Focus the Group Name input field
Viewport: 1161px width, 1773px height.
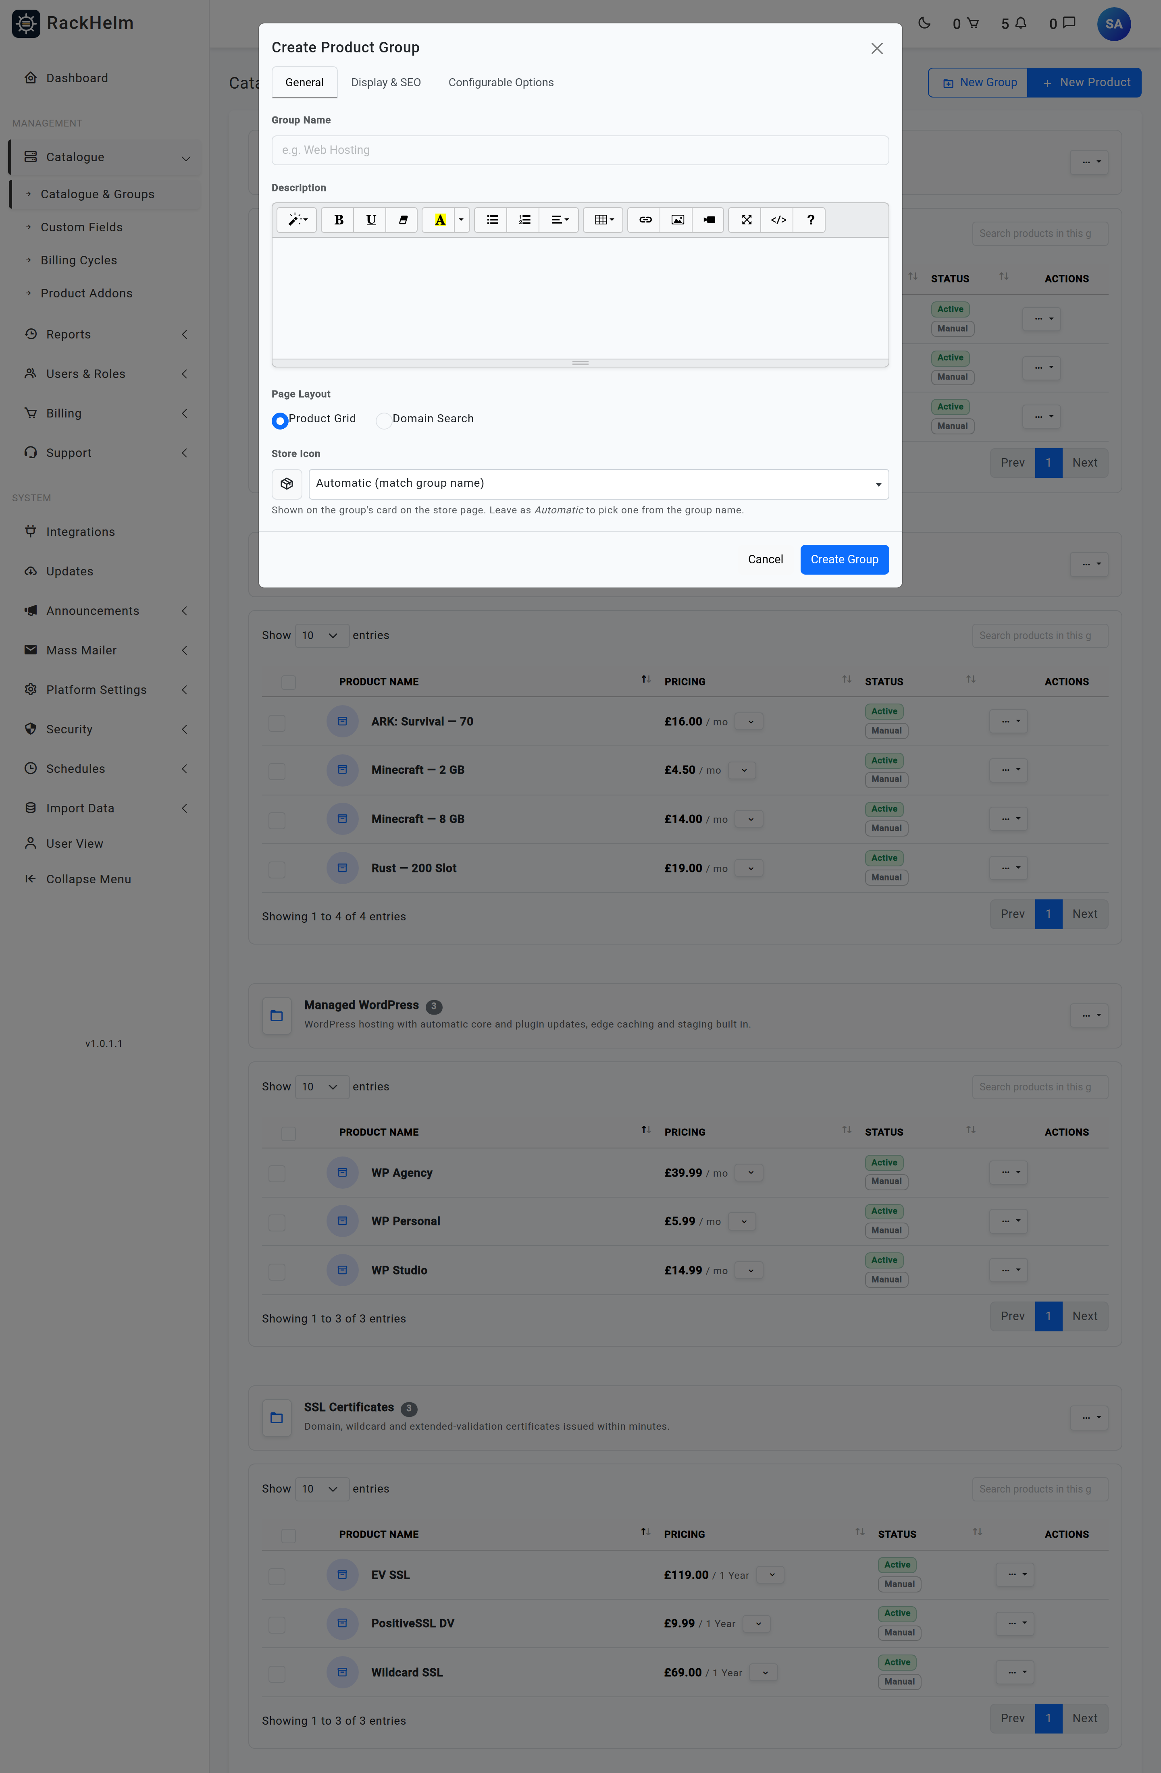(x=580, y=150)
